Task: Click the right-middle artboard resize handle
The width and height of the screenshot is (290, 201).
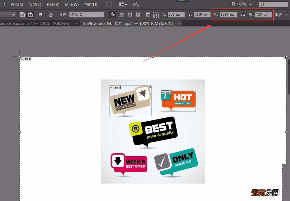Action: pos(286,132)
